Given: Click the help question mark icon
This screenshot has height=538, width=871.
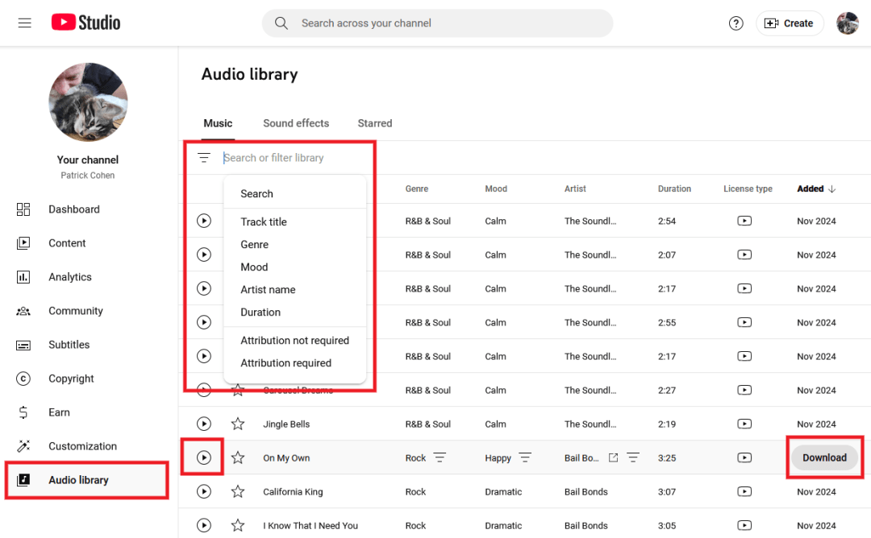Looking at the screenshot, I should click(x=736, y=23).
